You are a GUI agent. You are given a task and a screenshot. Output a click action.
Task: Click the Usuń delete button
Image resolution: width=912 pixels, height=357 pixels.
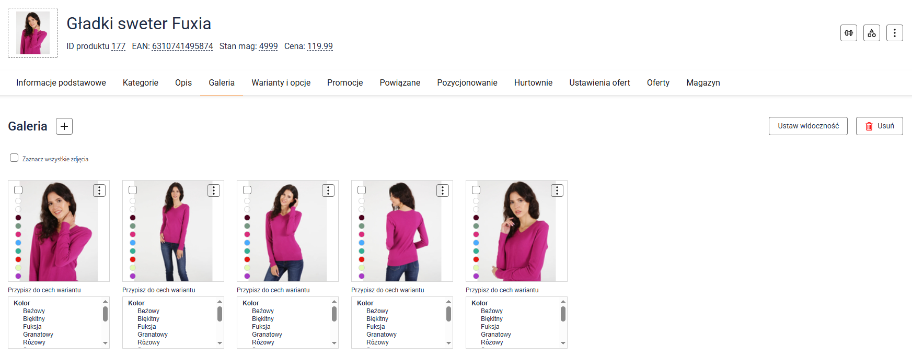coord(879,126)
